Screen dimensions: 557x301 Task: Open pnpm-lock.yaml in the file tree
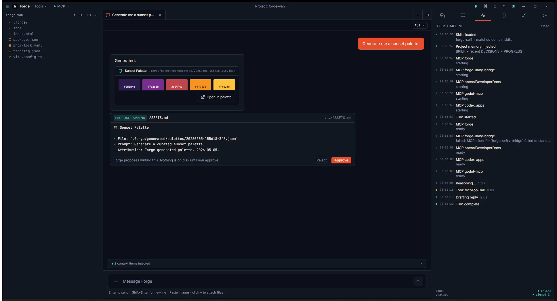pos(28,45)
